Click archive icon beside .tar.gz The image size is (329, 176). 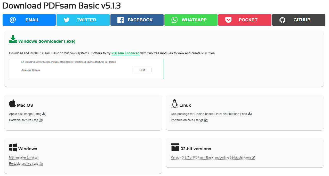(x=206, y=120)
